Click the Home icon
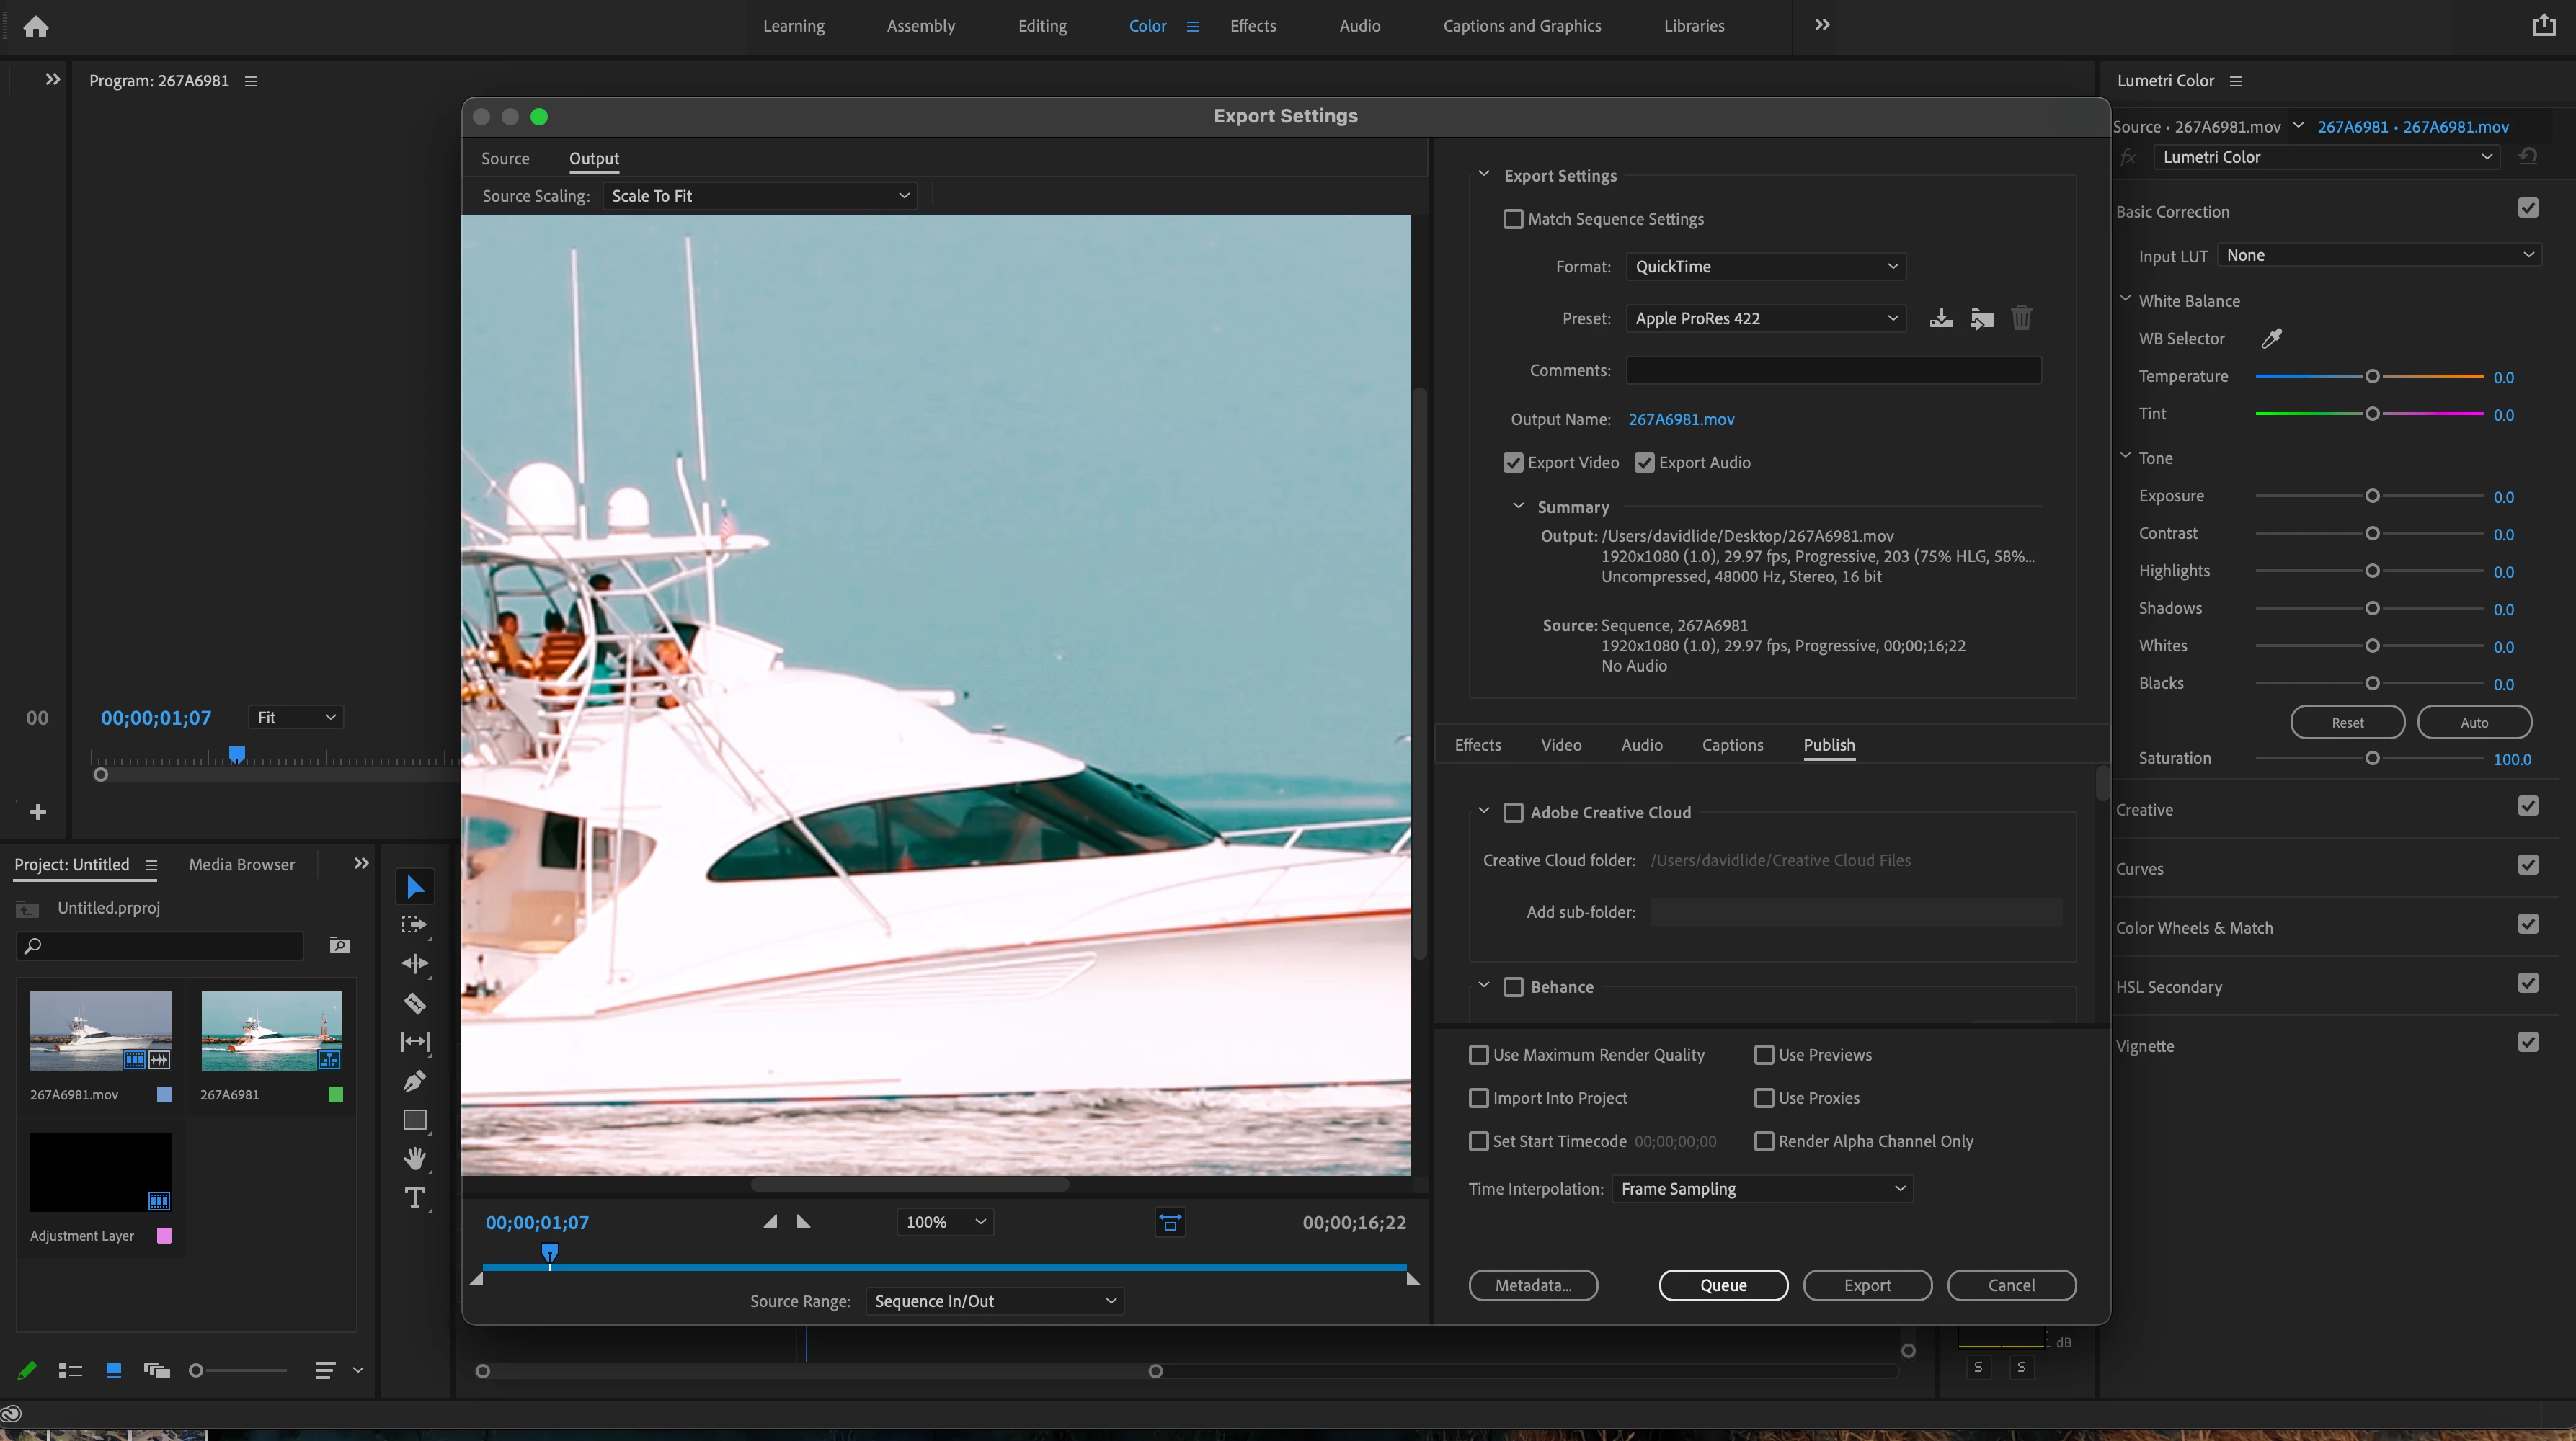 36,27
